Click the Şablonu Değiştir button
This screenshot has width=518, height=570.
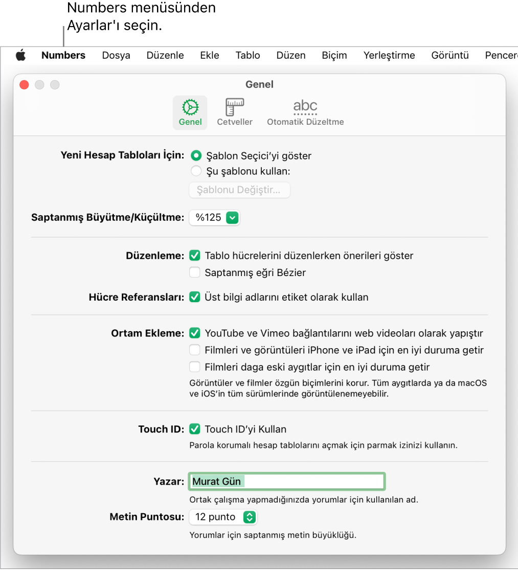coord(239,190)
